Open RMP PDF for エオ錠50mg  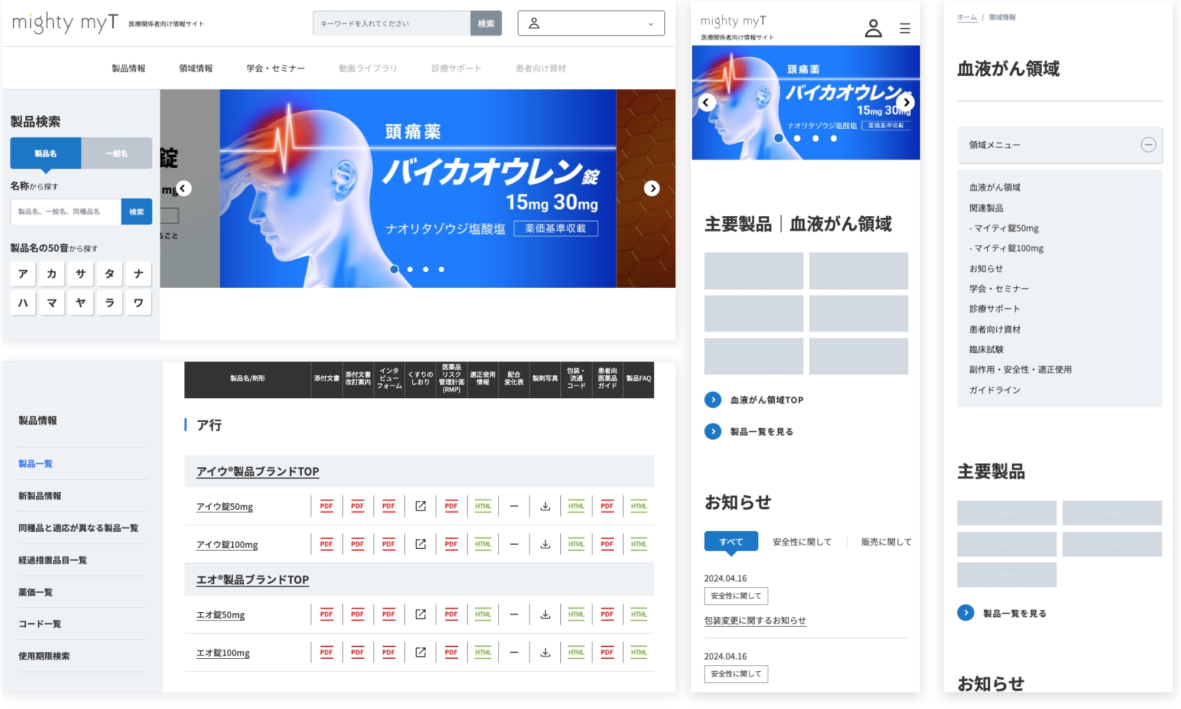click(451, 614)
